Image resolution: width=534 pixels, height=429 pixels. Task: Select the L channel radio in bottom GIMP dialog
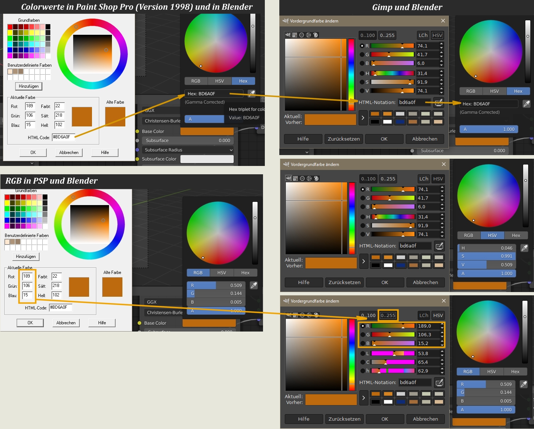coord(363,353)
